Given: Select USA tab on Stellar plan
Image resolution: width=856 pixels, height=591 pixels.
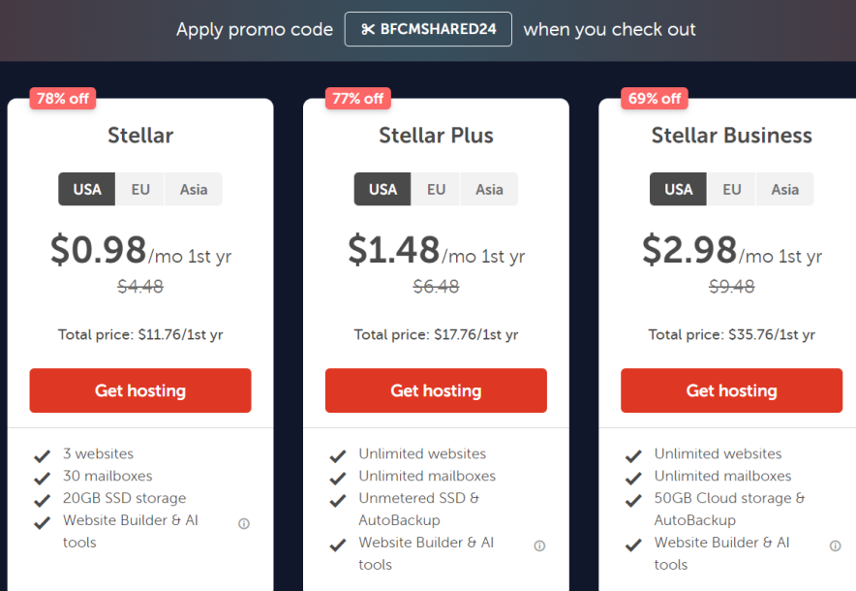Looking at the screenshot, I should coord(87,189).
